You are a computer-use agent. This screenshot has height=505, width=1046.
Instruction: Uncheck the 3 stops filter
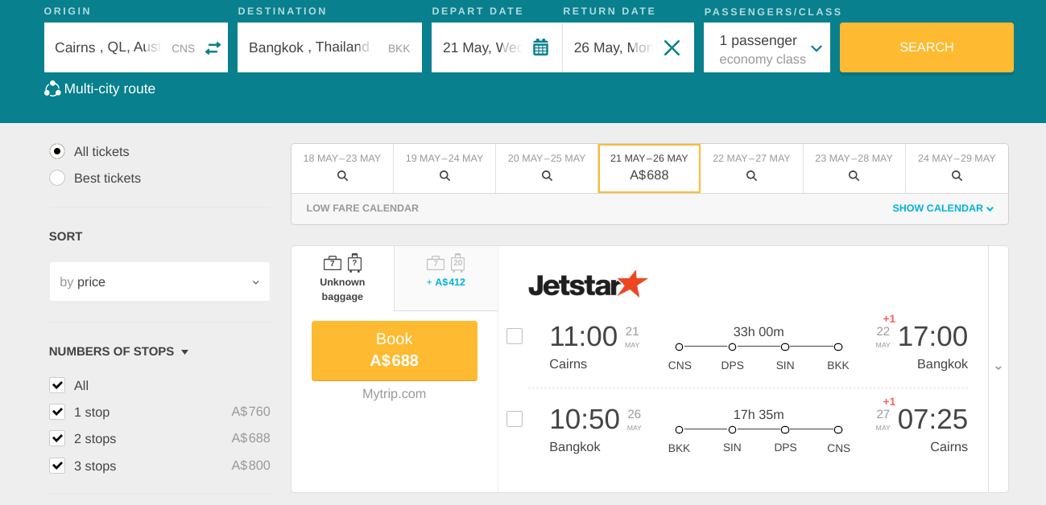coord(57,466)
